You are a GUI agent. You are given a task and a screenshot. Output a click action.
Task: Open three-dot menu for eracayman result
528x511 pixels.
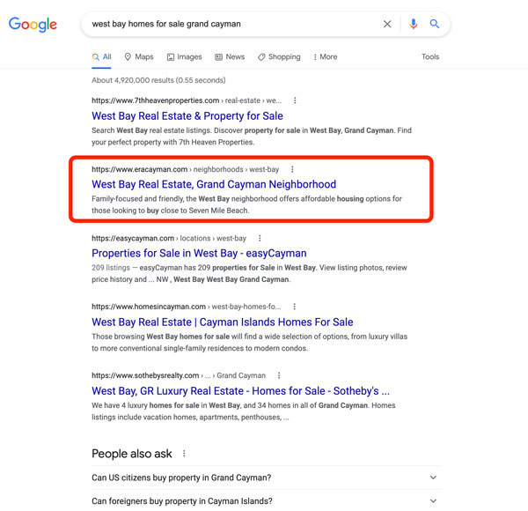click(292, 169)
